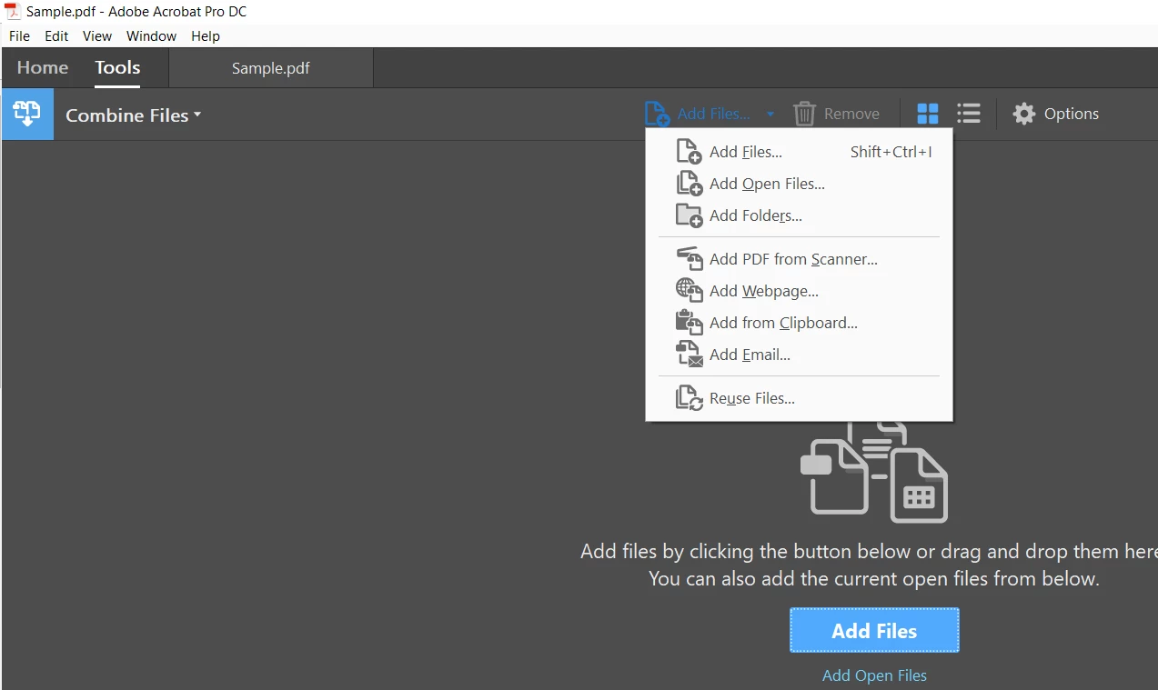Click the Add Open Files link
This screenshot has width=1158, height=690.
click(x=874, y=675)
